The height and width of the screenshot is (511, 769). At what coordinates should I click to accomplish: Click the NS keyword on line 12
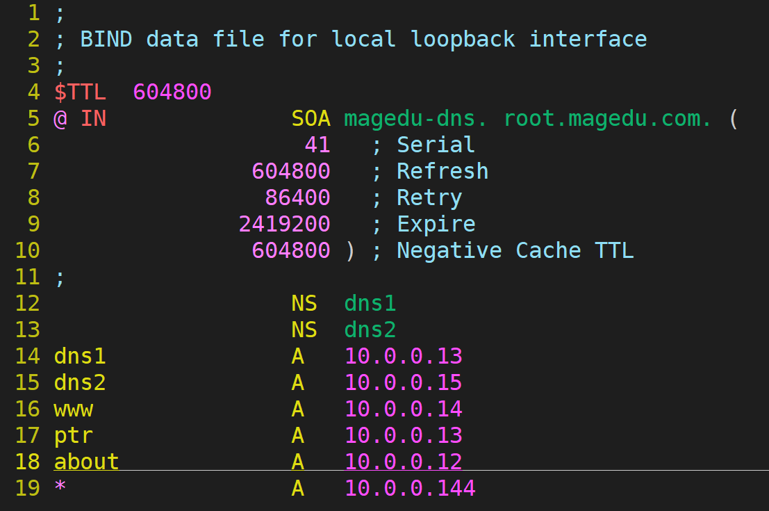click(304, 304)
